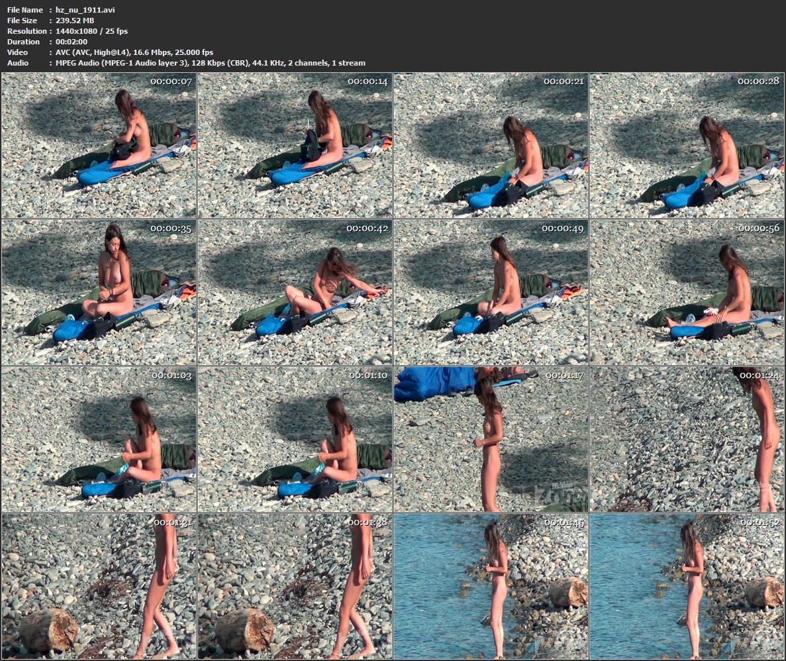The image size is (786, 661).
Task: Click the thumbnail timestamped 00:00:07
Action: 99,145
